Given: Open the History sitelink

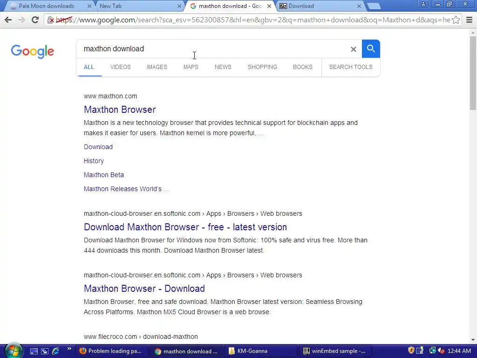Looking at the screenshot, I should coord(94,161).
